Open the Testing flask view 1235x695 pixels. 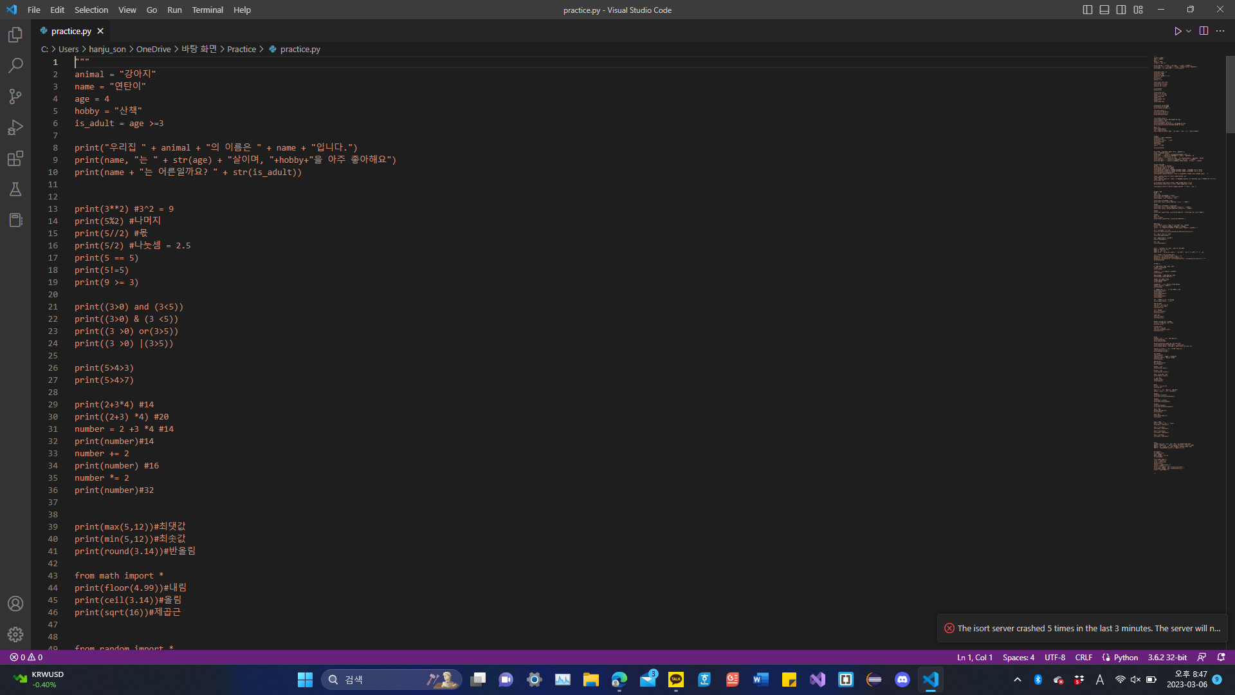[x=15, y=189]
